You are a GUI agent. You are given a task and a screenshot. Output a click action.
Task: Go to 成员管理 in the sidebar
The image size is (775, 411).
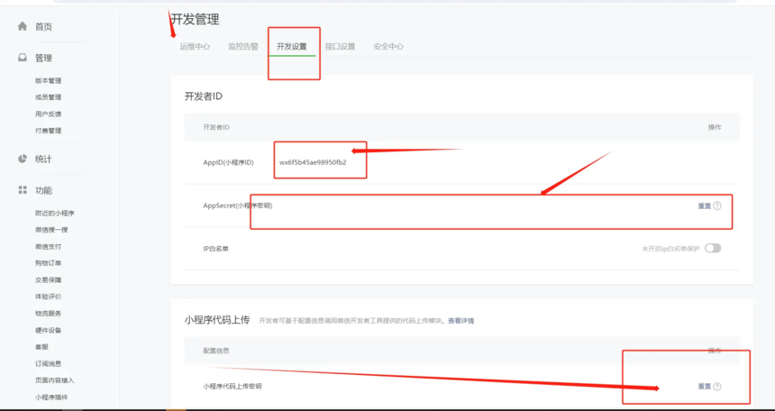[x=49, y=97]
